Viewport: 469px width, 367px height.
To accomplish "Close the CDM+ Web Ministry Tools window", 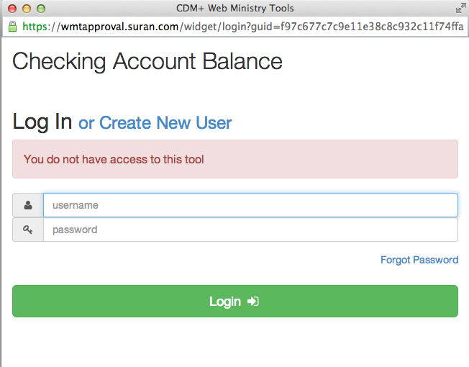I will click(12, 9).
